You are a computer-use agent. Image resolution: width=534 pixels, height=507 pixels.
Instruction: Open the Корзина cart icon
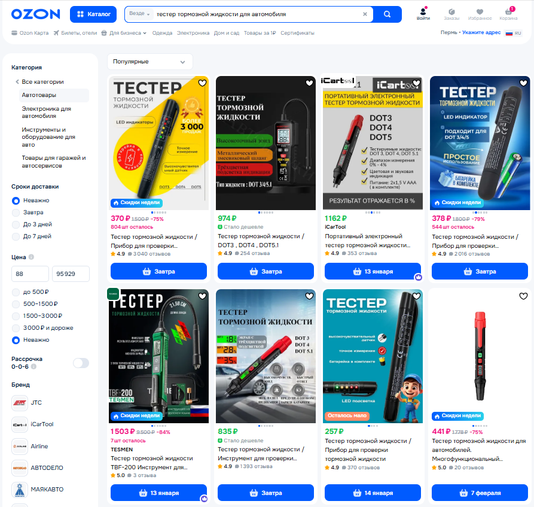pyautogui.click(x=508, y=14)
